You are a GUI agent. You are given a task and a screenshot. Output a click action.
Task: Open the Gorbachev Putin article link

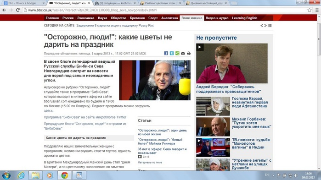tap(251, 123)
